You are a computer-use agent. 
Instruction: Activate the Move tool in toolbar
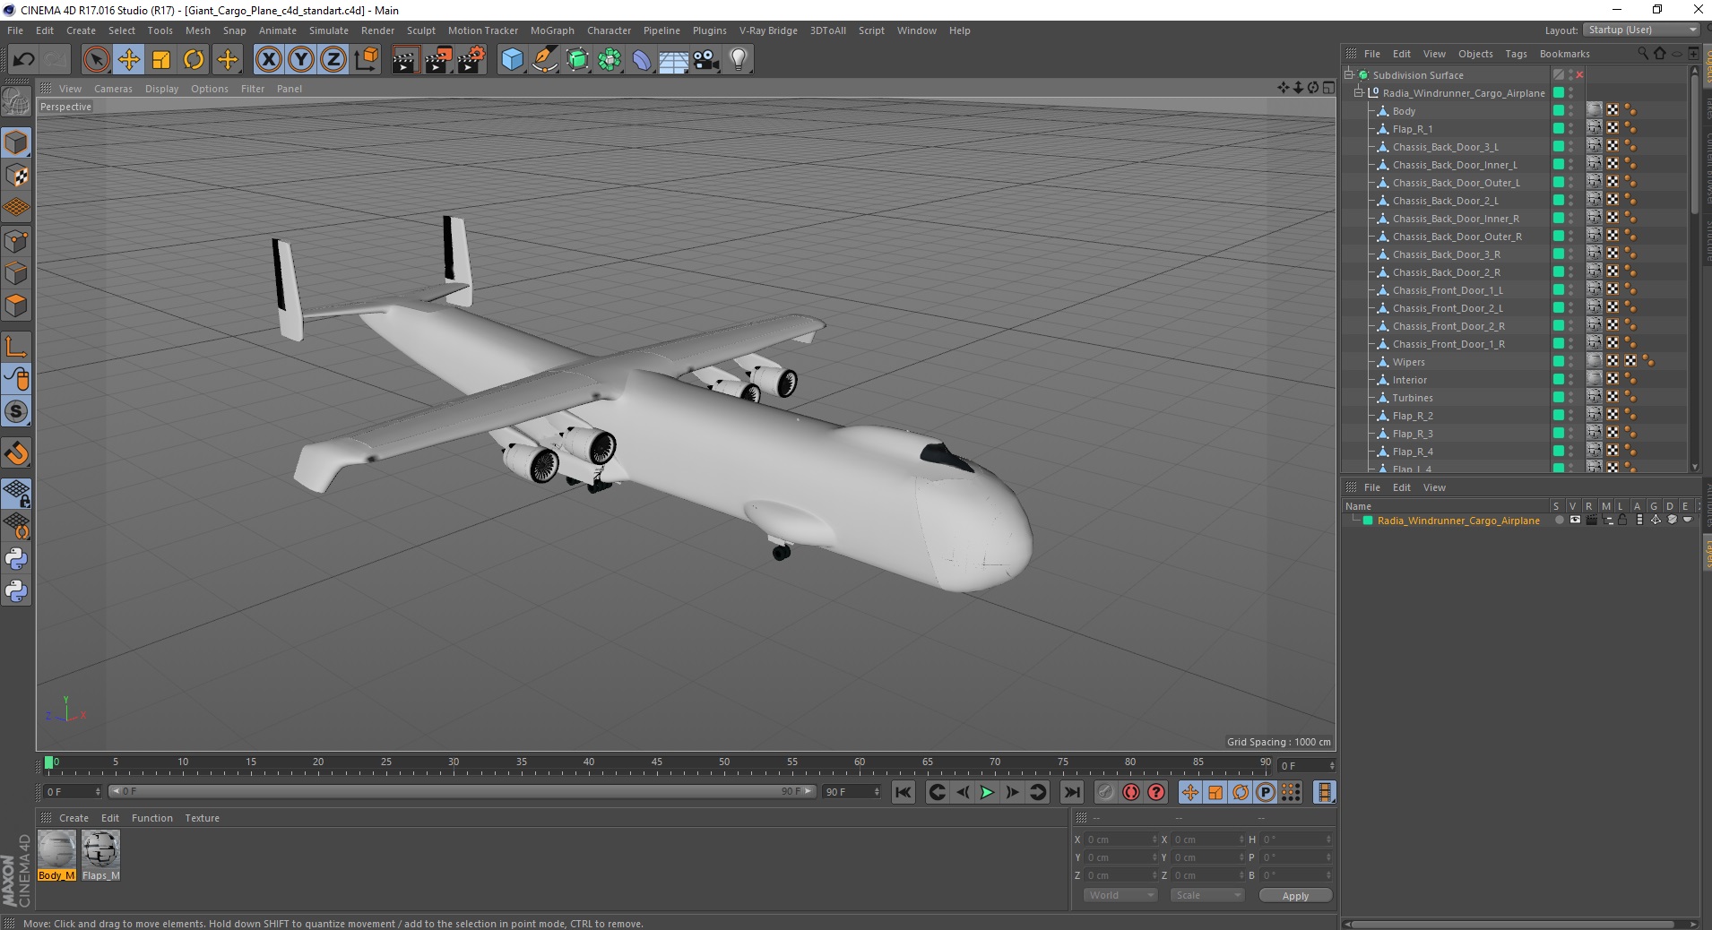[x=129, y=60]
